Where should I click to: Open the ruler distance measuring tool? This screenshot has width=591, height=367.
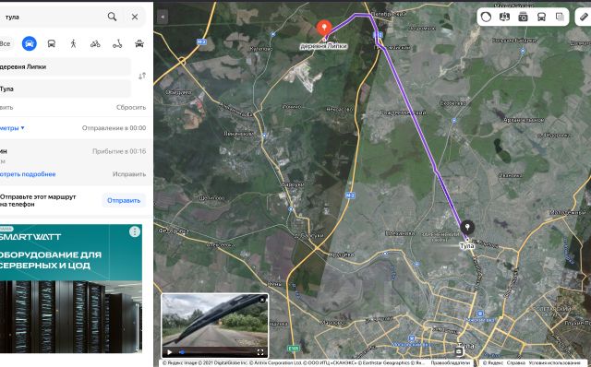coord(584,17)
